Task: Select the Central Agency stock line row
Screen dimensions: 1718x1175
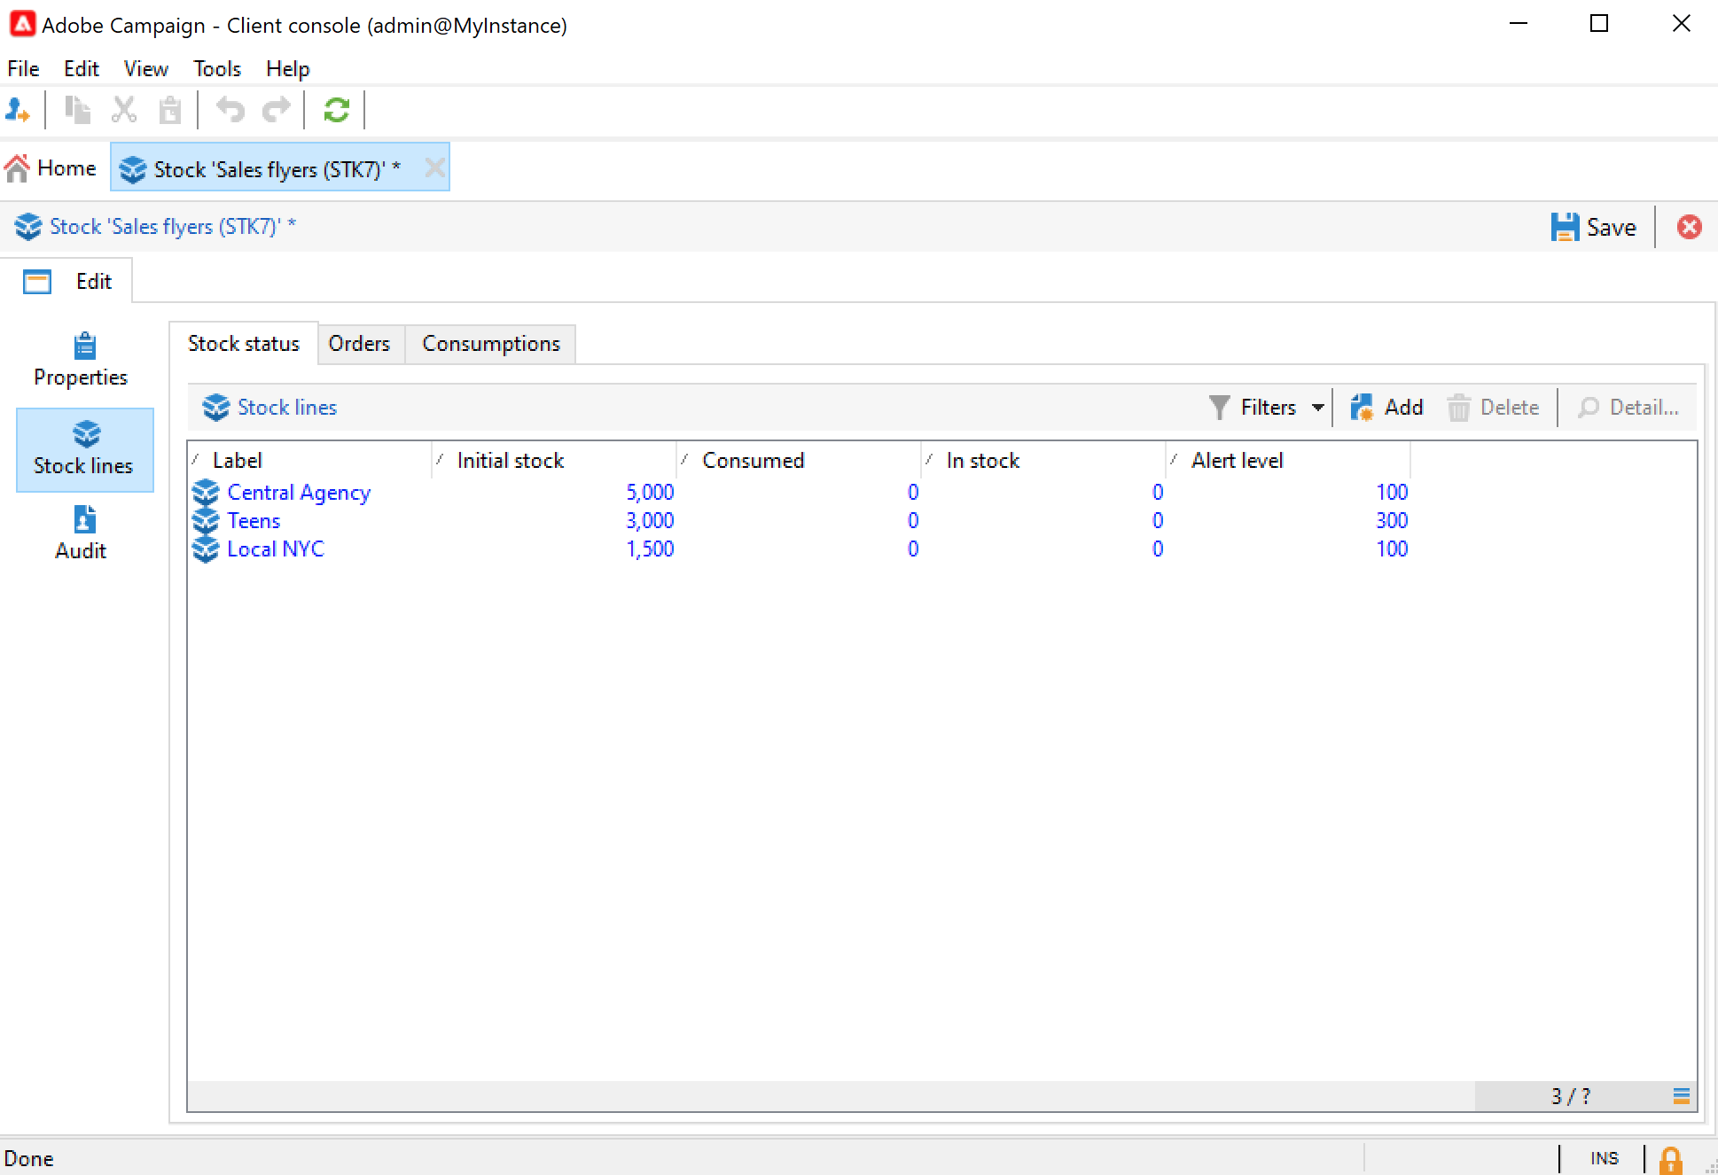Action: click(299, 493)
